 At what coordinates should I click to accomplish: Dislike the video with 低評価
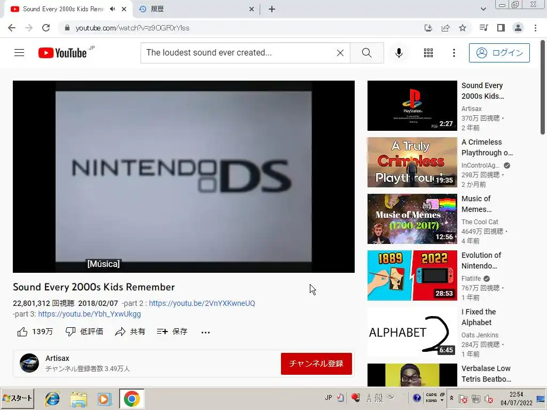84,332
